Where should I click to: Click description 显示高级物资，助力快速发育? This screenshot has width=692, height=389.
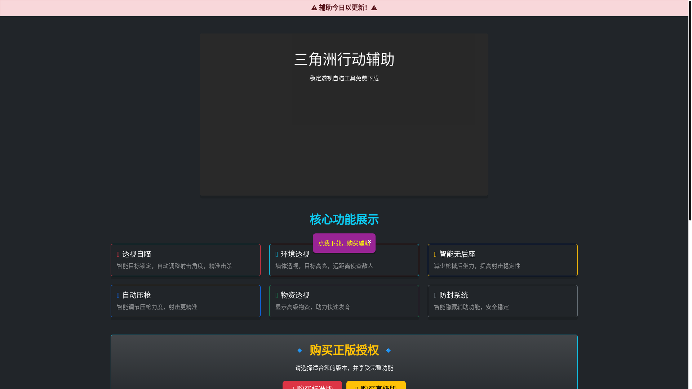point(313,307)
